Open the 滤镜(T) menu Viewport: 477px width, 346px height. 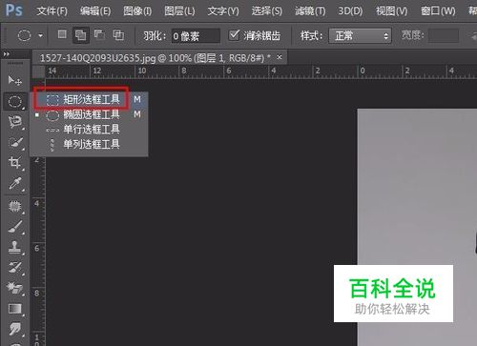click(x=310, y=11)
